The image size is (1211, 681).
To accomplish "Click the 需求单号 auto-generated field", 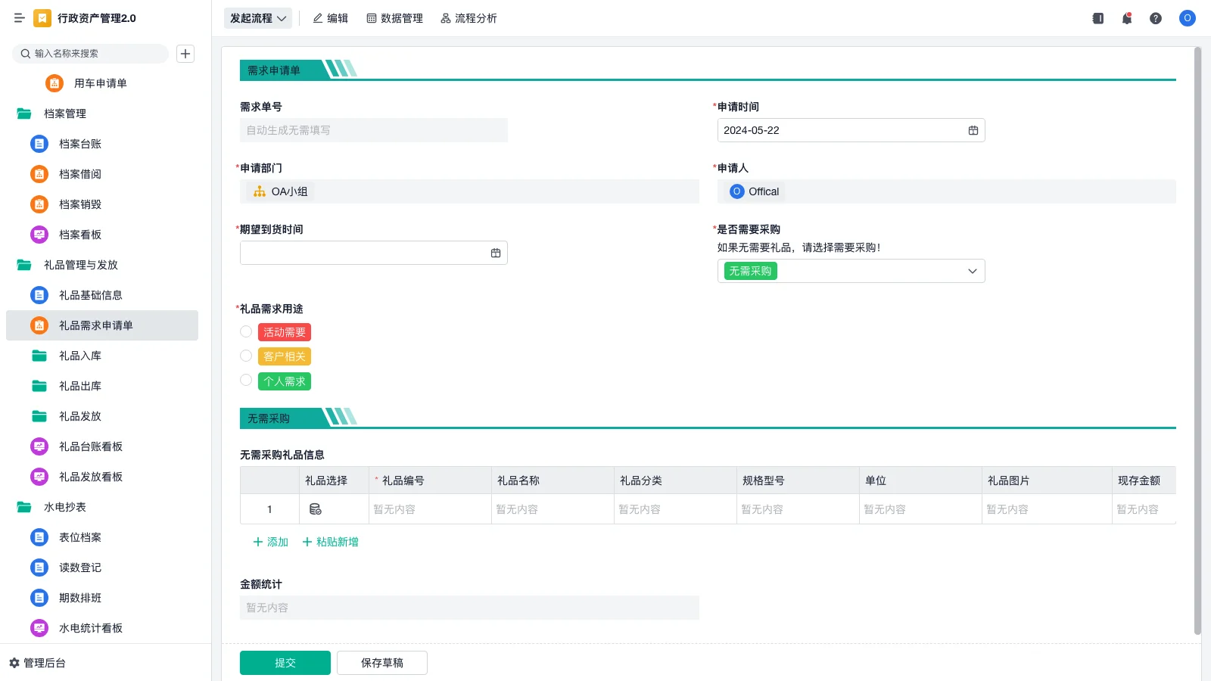I will [x=374, y=130].
